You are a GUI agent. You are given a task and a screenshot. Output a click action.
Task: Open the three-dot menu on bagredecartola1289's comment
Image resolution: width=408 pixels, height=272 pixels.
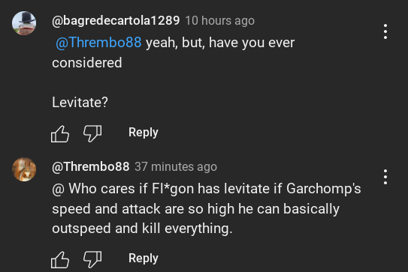(385, 31)
